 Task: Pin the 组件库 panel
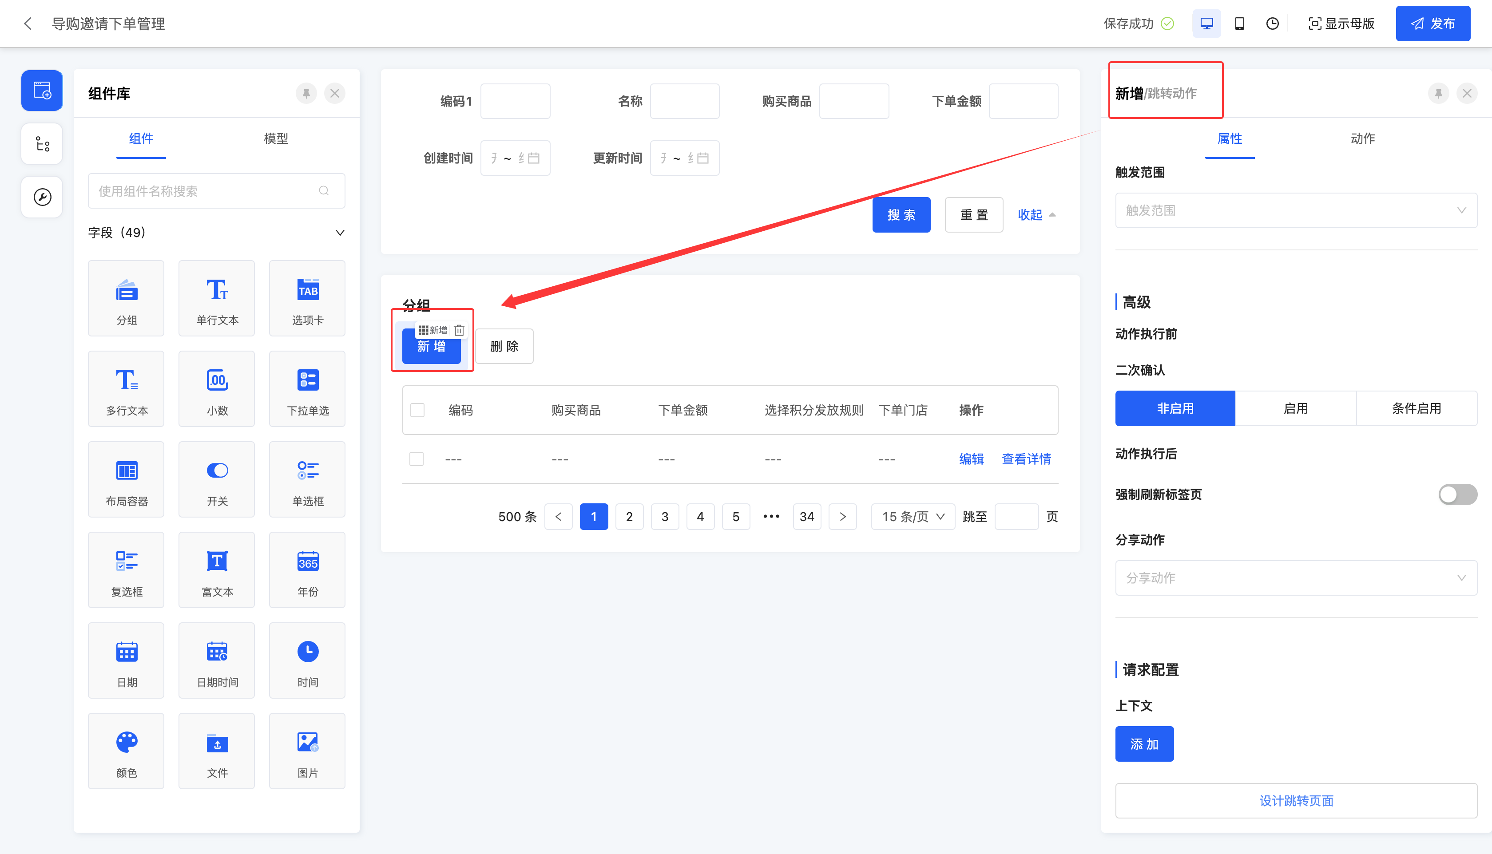click(x=306, y=93)
